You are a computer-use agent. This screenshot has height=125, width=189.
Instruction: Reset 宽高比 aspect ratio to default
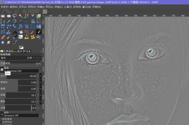[39, 82]
